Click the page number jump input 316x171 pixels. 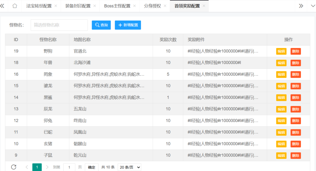pyautogui.click(x=69, y=167)
